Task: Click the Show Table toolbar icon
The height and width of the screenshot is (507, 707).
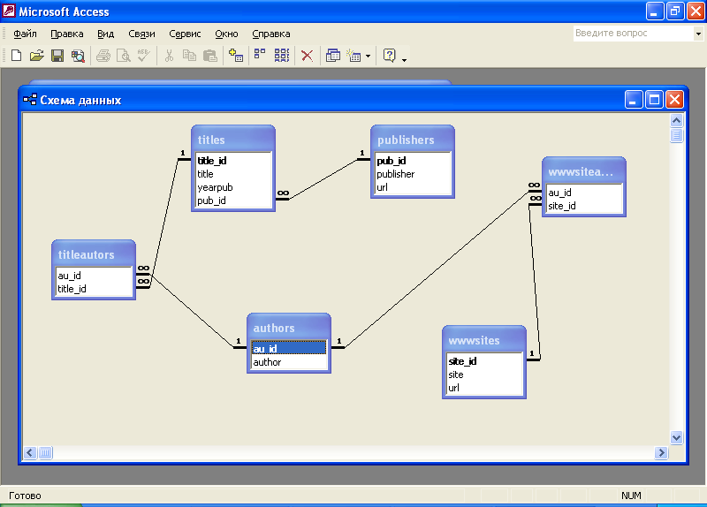Action: tap(236, 56)
